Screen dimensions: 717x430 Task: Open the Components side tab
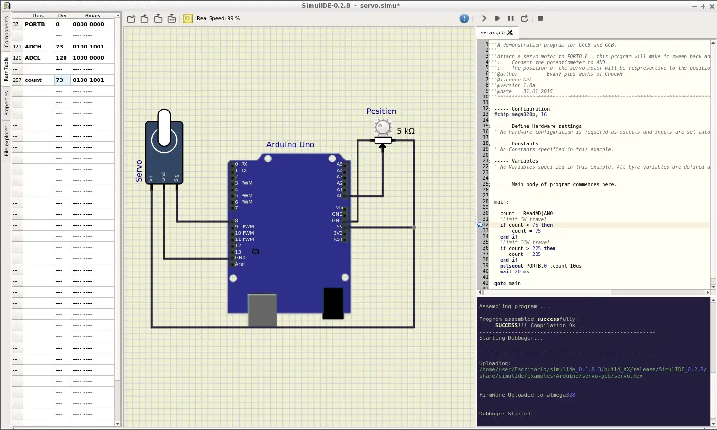click(6, 32)
